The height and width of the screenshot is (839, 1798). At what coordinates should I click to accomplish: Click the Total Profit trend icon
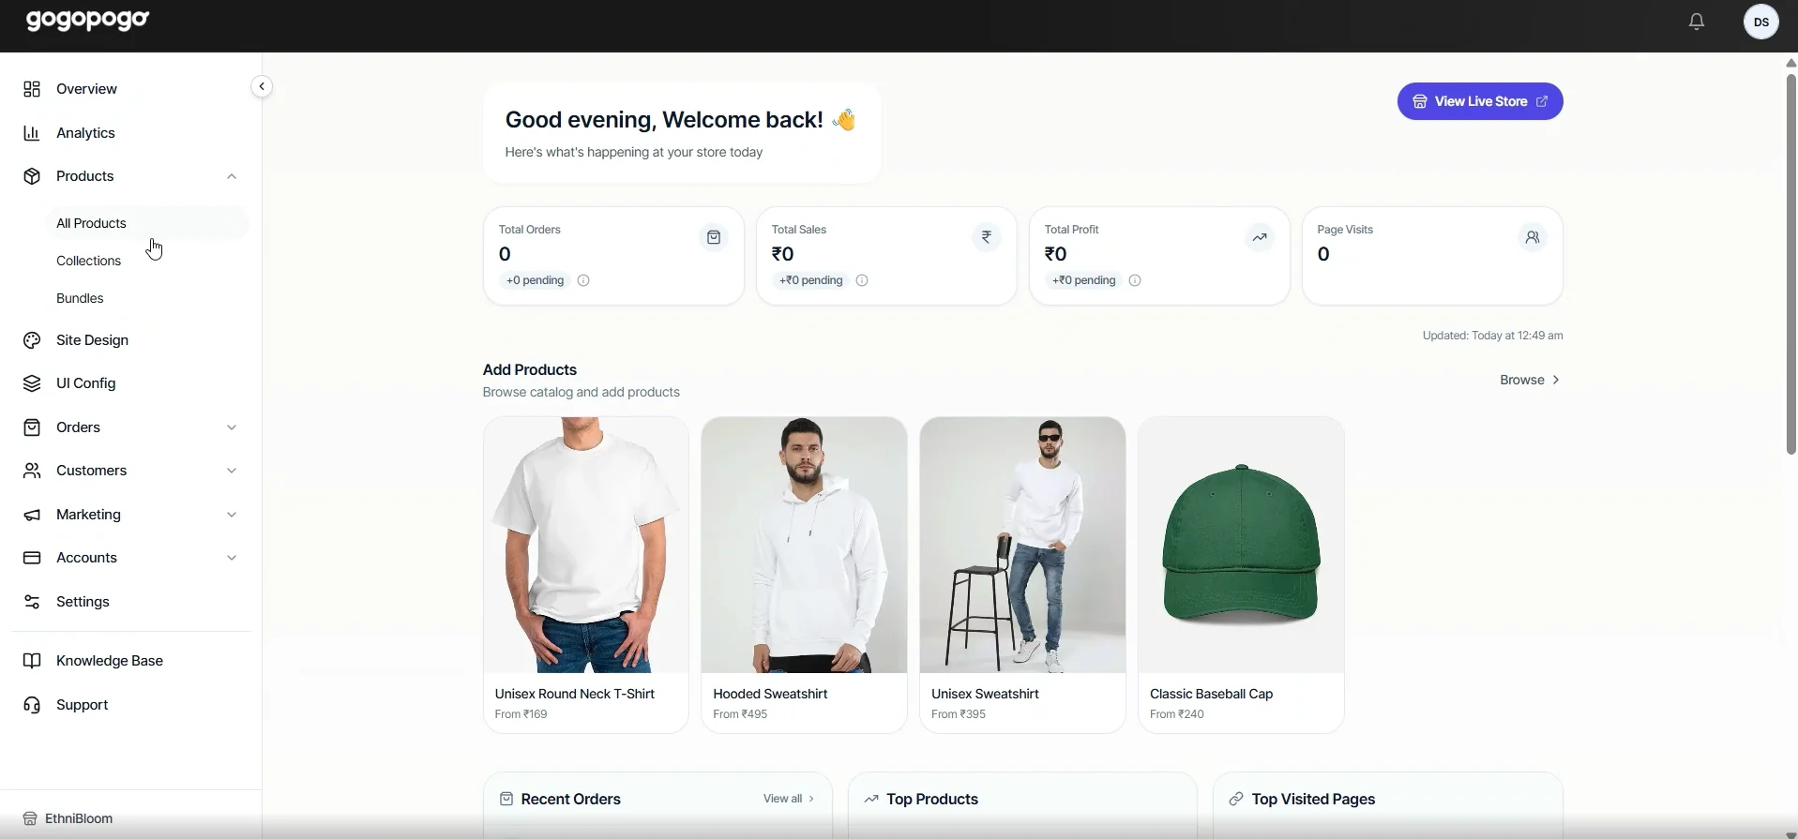(1260, 238)
